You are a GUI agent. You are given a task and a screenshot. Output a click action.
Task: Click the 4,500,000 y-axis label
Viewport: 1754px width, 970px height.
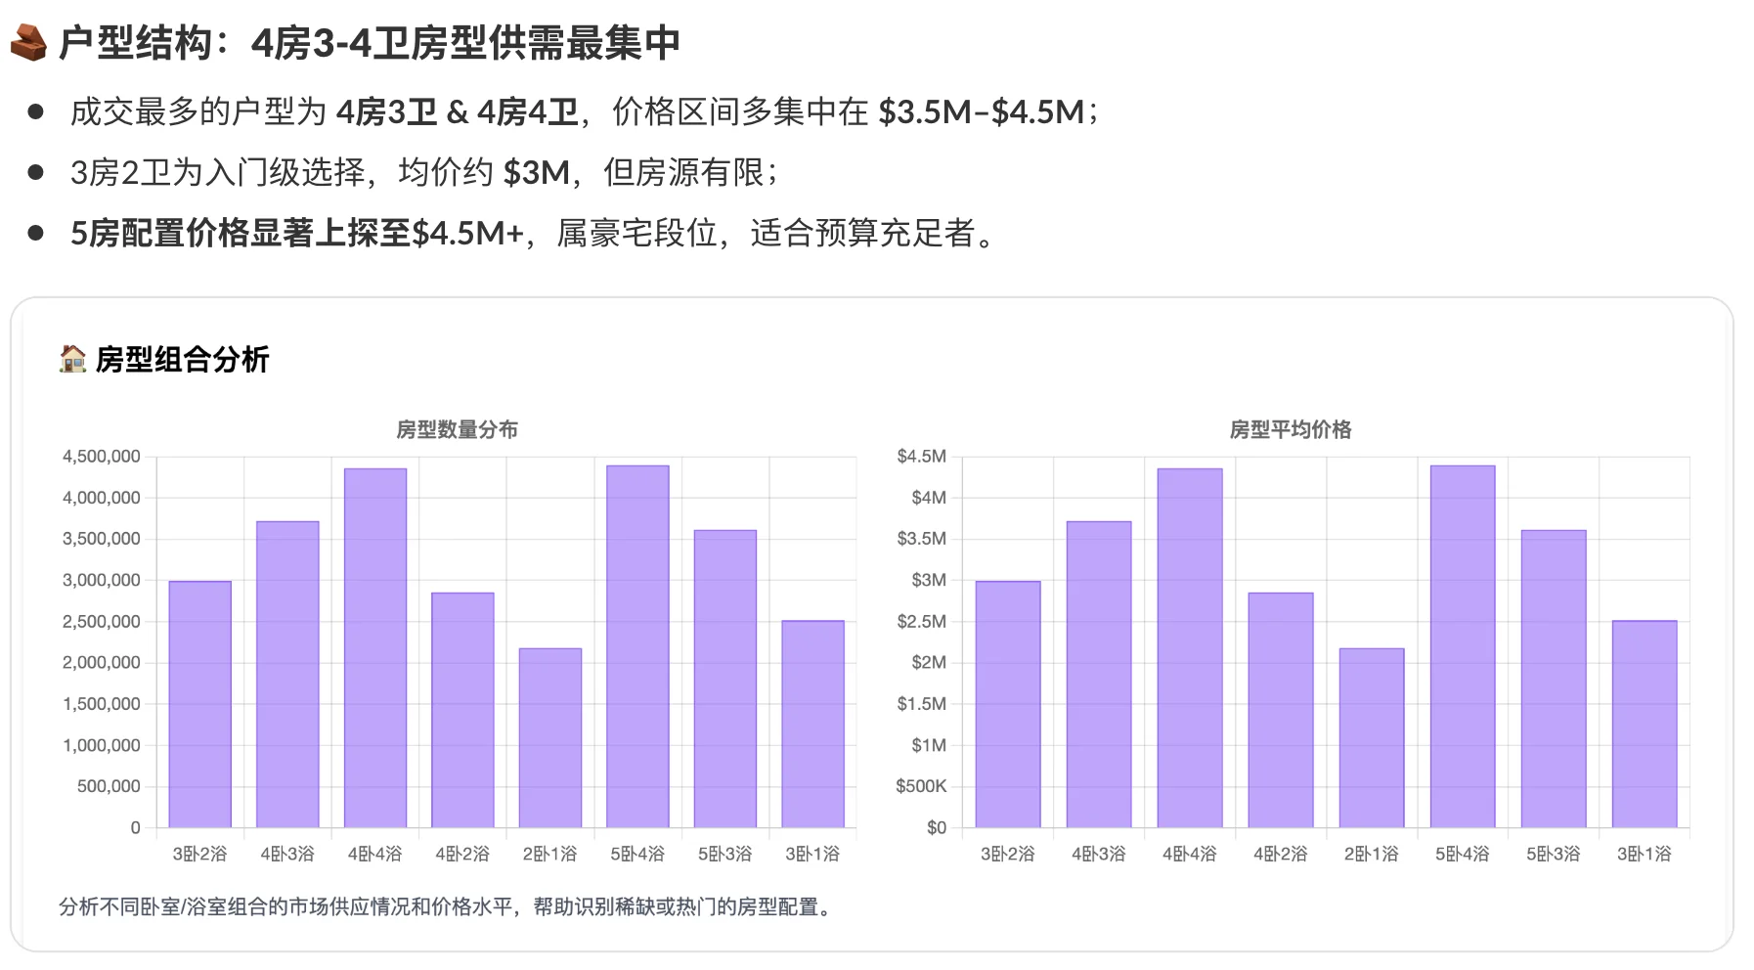coord(102,457)
